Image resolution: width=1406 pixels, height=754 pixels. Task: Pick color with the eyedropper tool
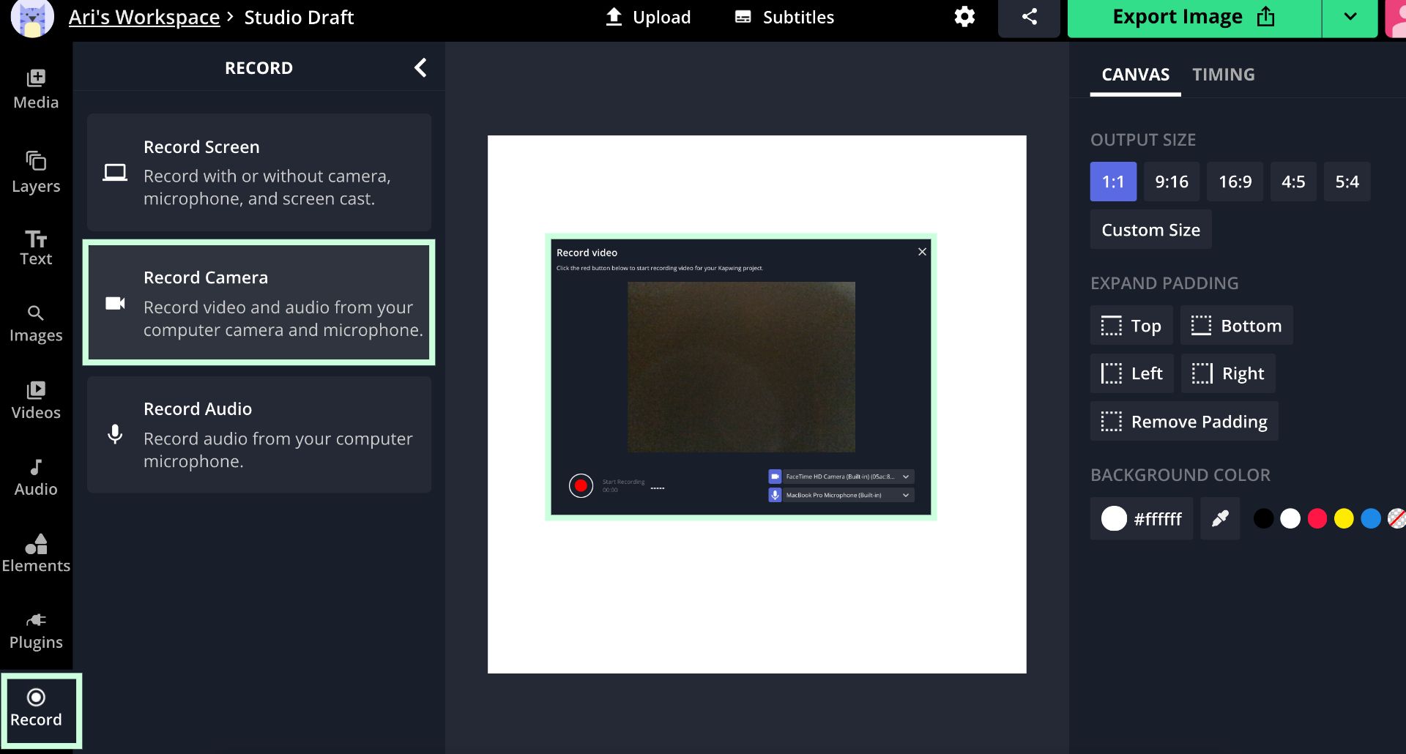point(1219,519)
